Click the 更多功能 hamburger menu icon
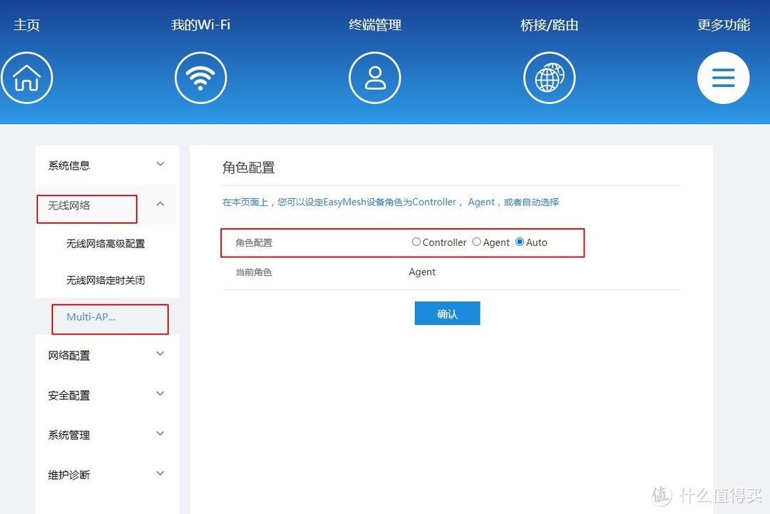The height and width of the screenshot is (514, 770). (724, 78)
